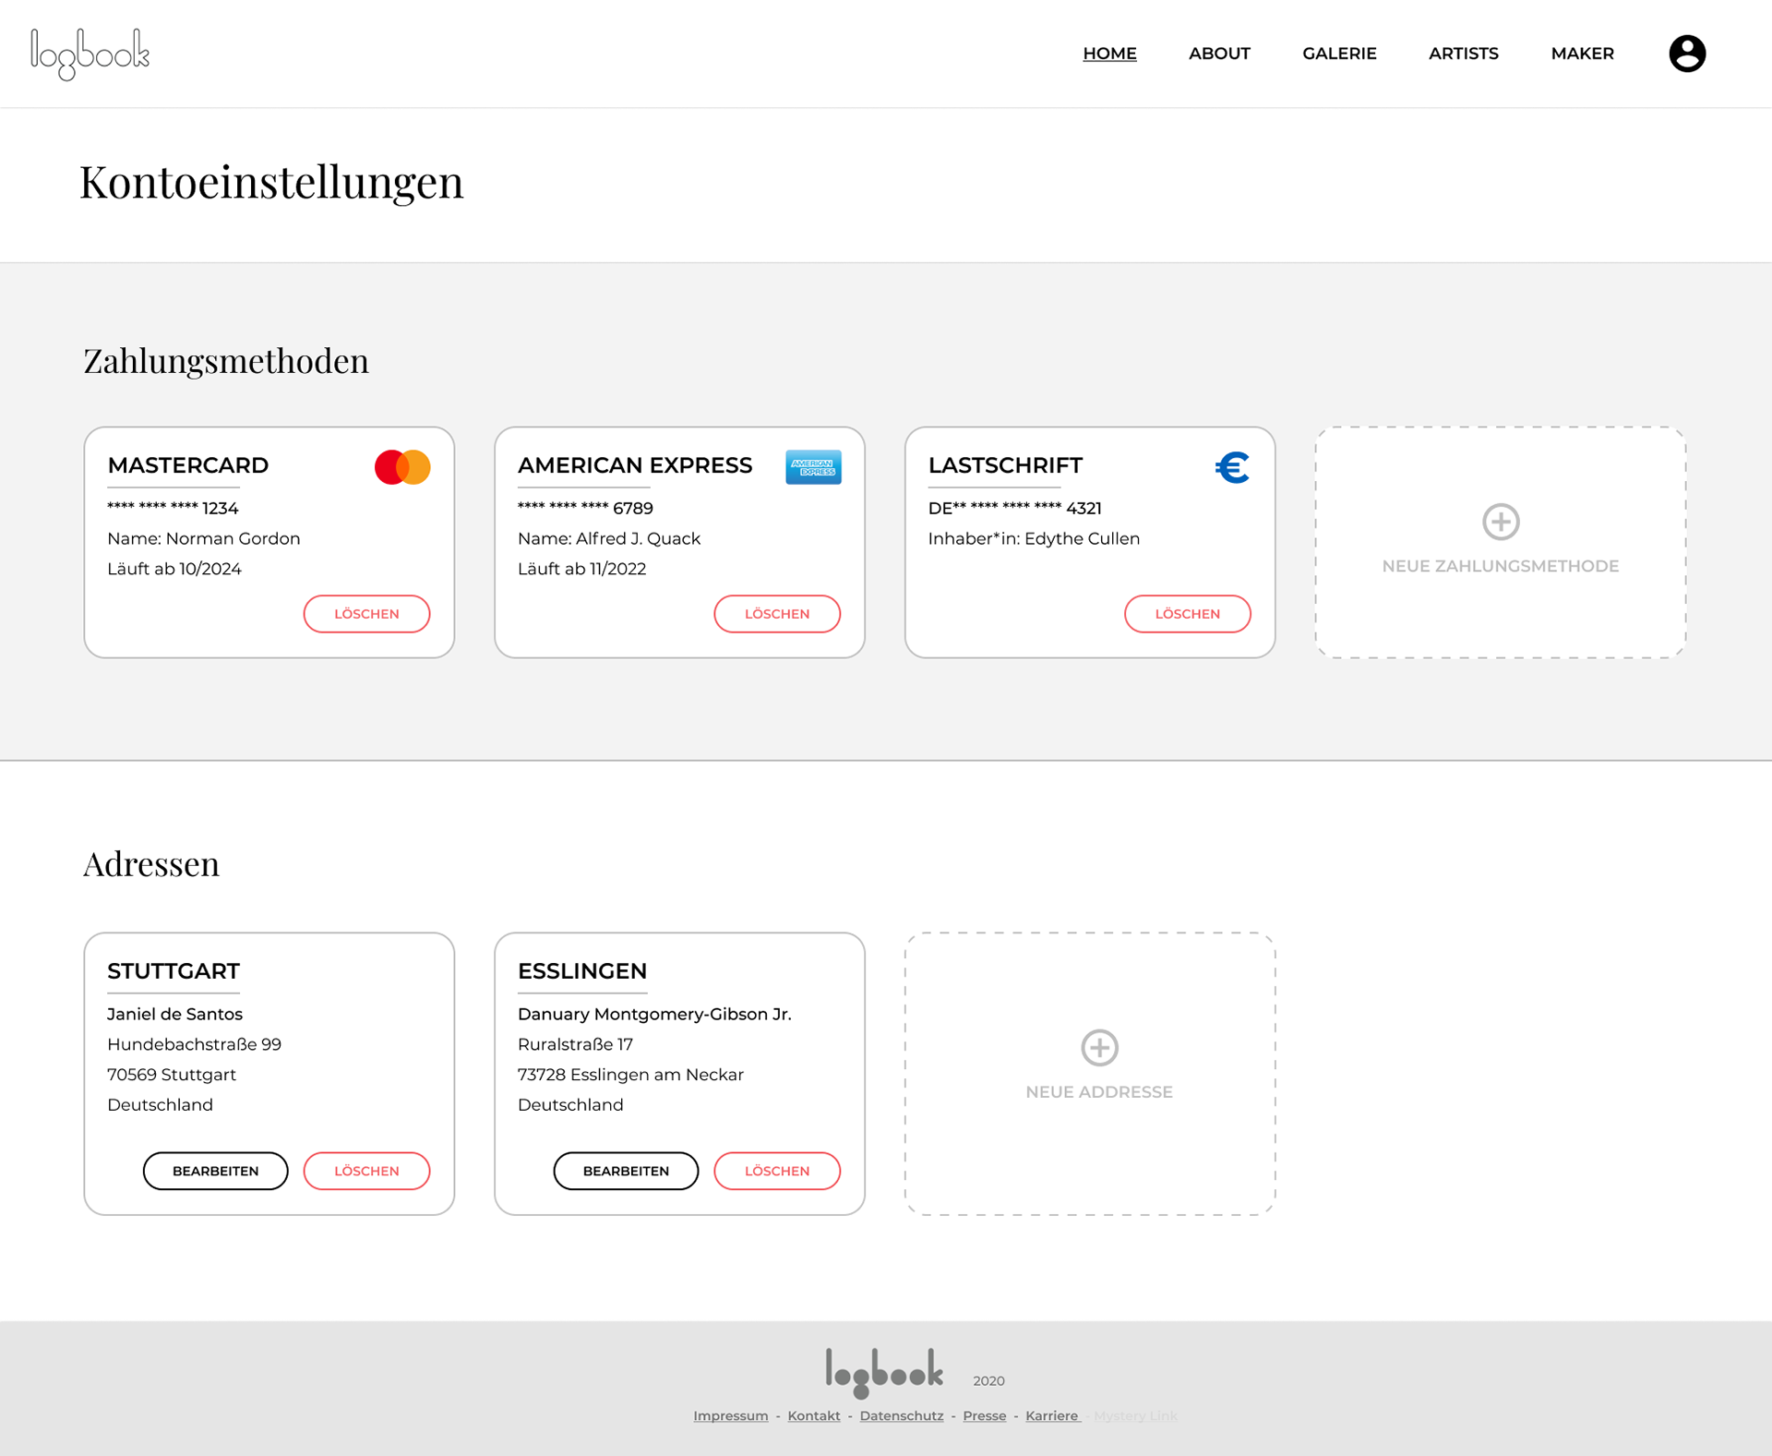Delete the Mastercard payment method
This screenshot has height=1456, width=1772.
[366, 614]
